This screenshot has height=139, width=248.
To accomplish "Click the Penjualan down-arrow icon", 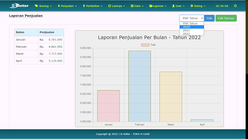I will [59, 6].
